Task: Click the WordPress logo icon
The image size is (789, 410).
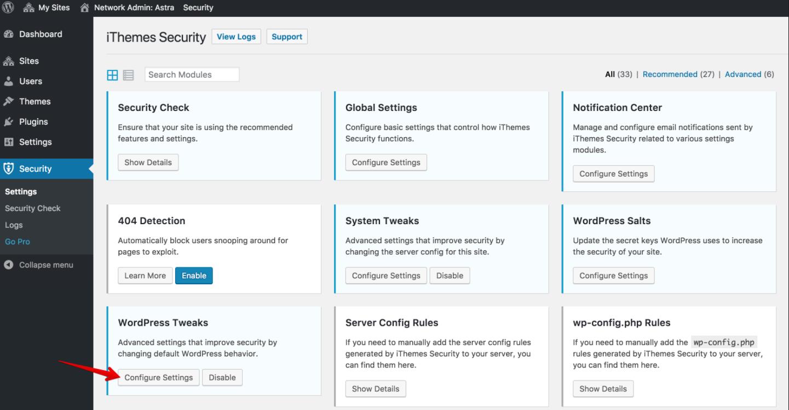Action: 8,8
